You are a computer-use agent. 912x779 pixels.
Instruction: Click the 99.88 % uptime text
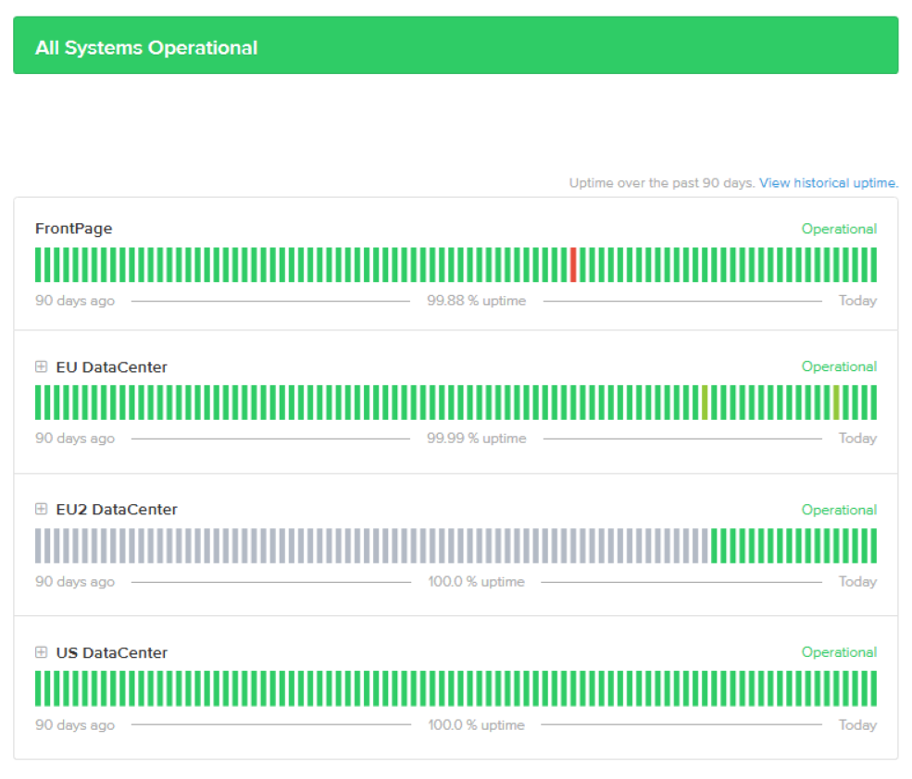pos(476,301)
